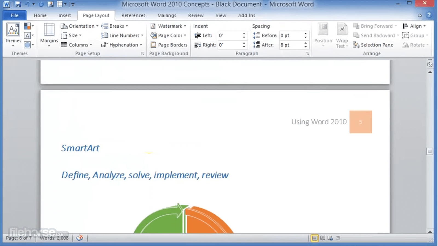Launch the Page Setup dialog launcher
This screenshot has height=246, width=438.
tap(143, 54)
